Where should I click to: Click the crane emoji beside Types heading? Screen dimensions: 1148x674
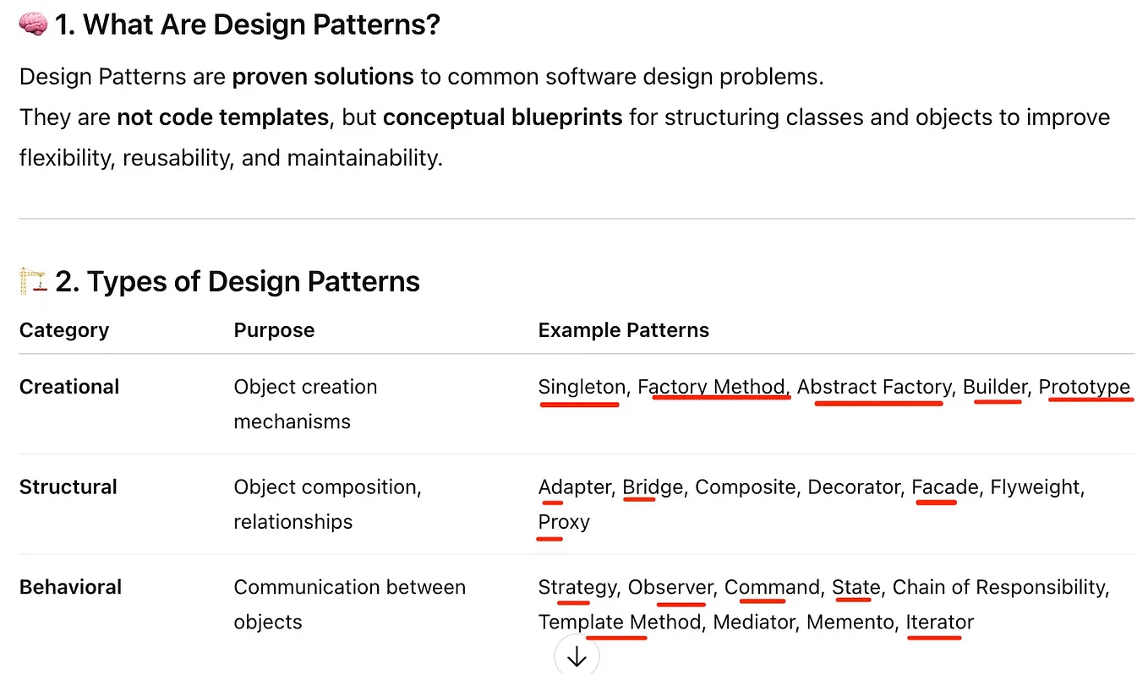click(33, 281)
